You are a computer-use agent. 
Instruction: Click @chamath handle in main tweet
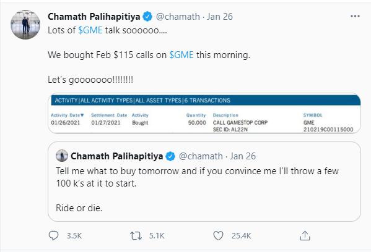[x=178, y=17]
